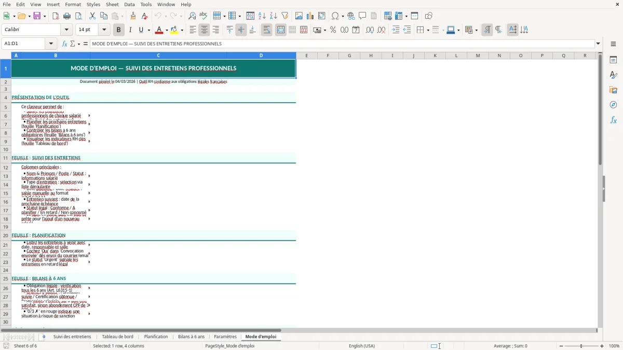Insert Chart icon

tap(310, 16)
